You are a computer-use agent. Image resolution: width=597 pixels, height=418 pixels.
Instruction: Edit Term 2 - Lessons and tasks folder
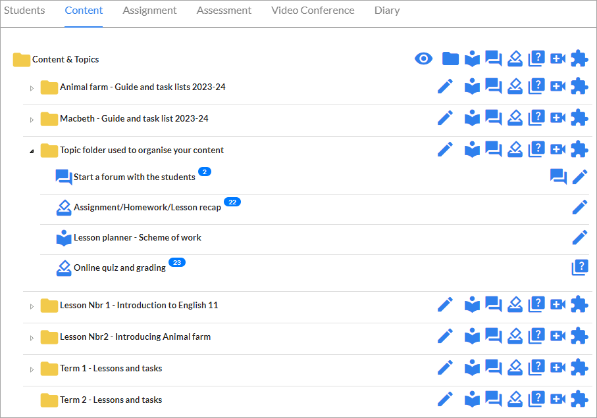coord(445,400)
